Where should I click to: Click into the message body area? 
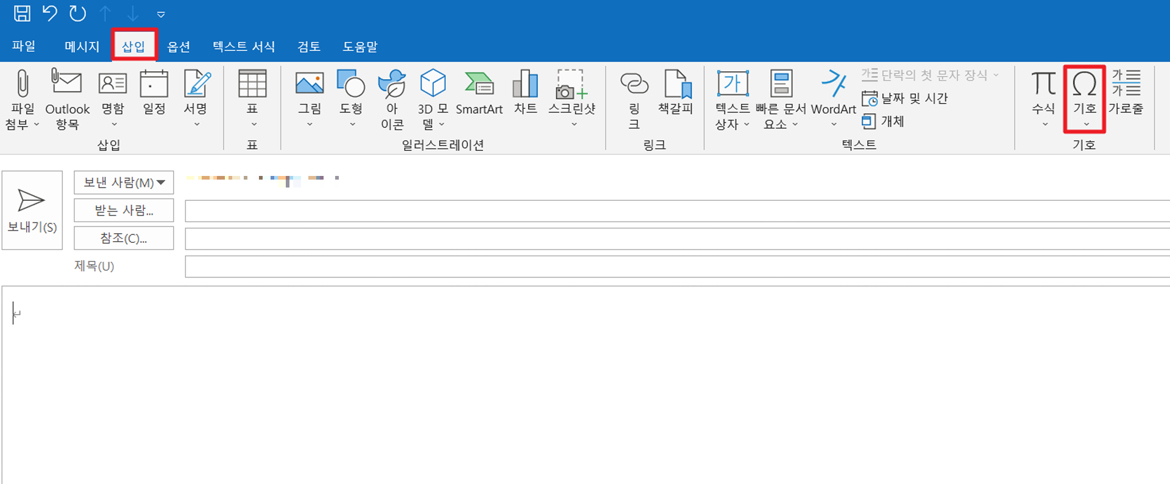585,385
